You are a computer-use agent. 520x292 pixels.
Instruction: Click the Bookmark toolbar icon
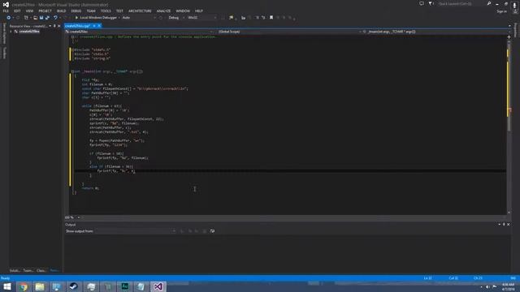point(271,18)
